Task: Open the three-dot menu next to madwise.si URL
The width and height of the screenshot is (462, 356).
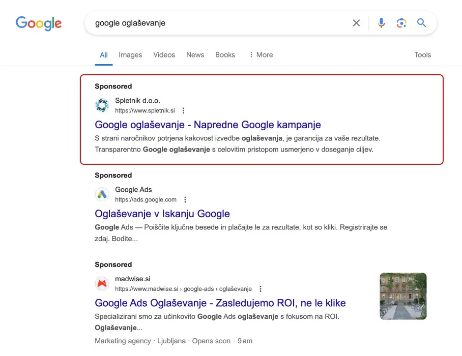Action: tap(260, 289)
